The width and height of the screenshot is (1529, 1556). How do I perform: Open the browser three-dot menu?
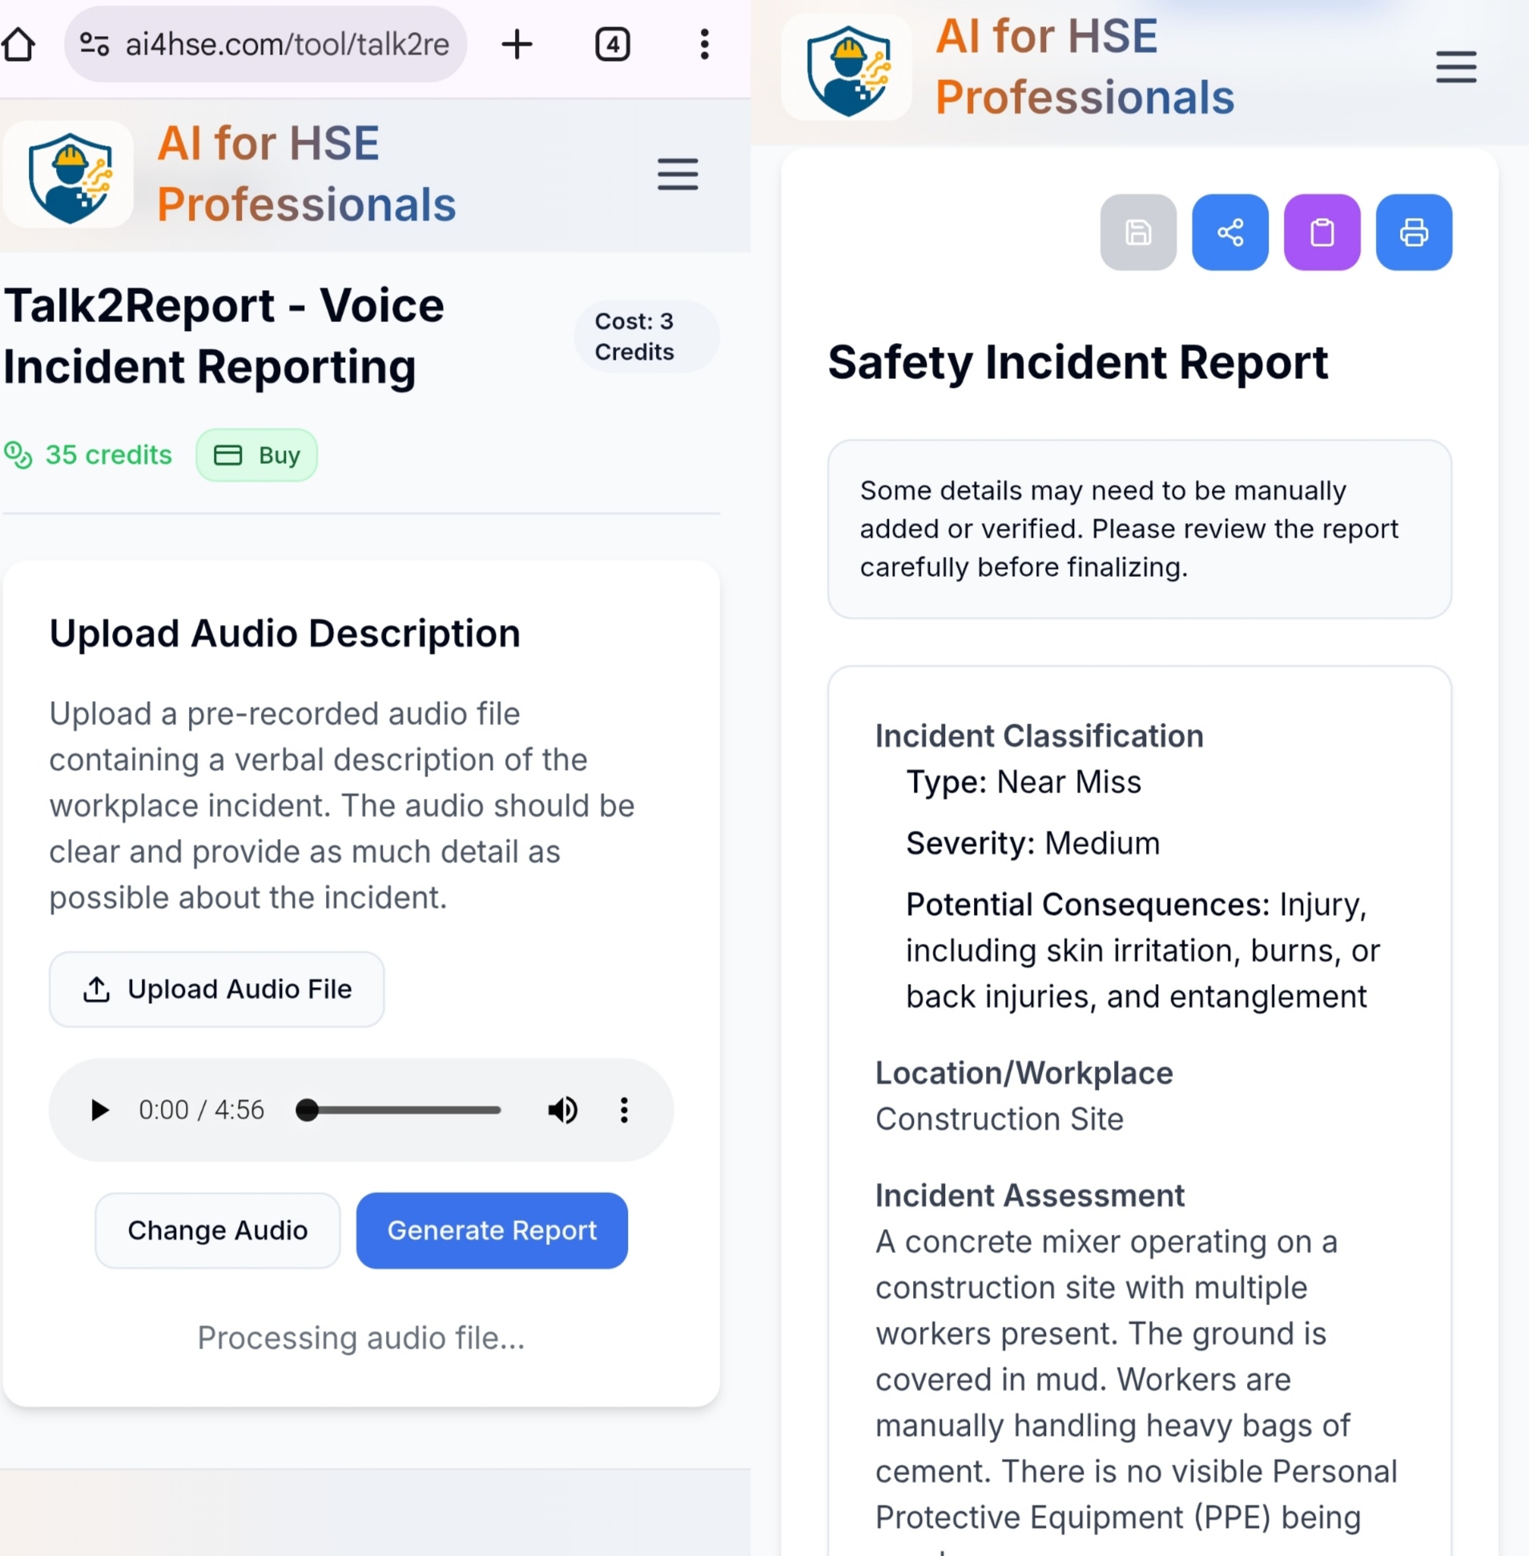tap(704, 44)
